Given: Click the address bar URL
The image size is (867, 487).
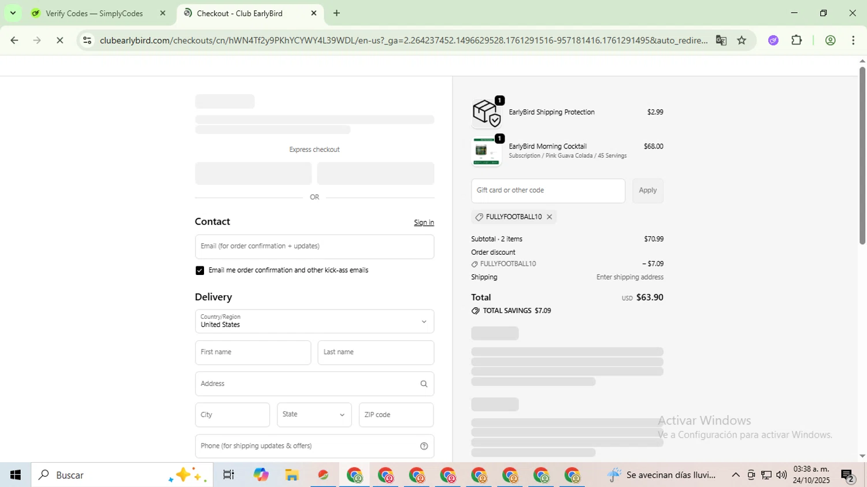Looking at the screenshot, I should point(403,40).
